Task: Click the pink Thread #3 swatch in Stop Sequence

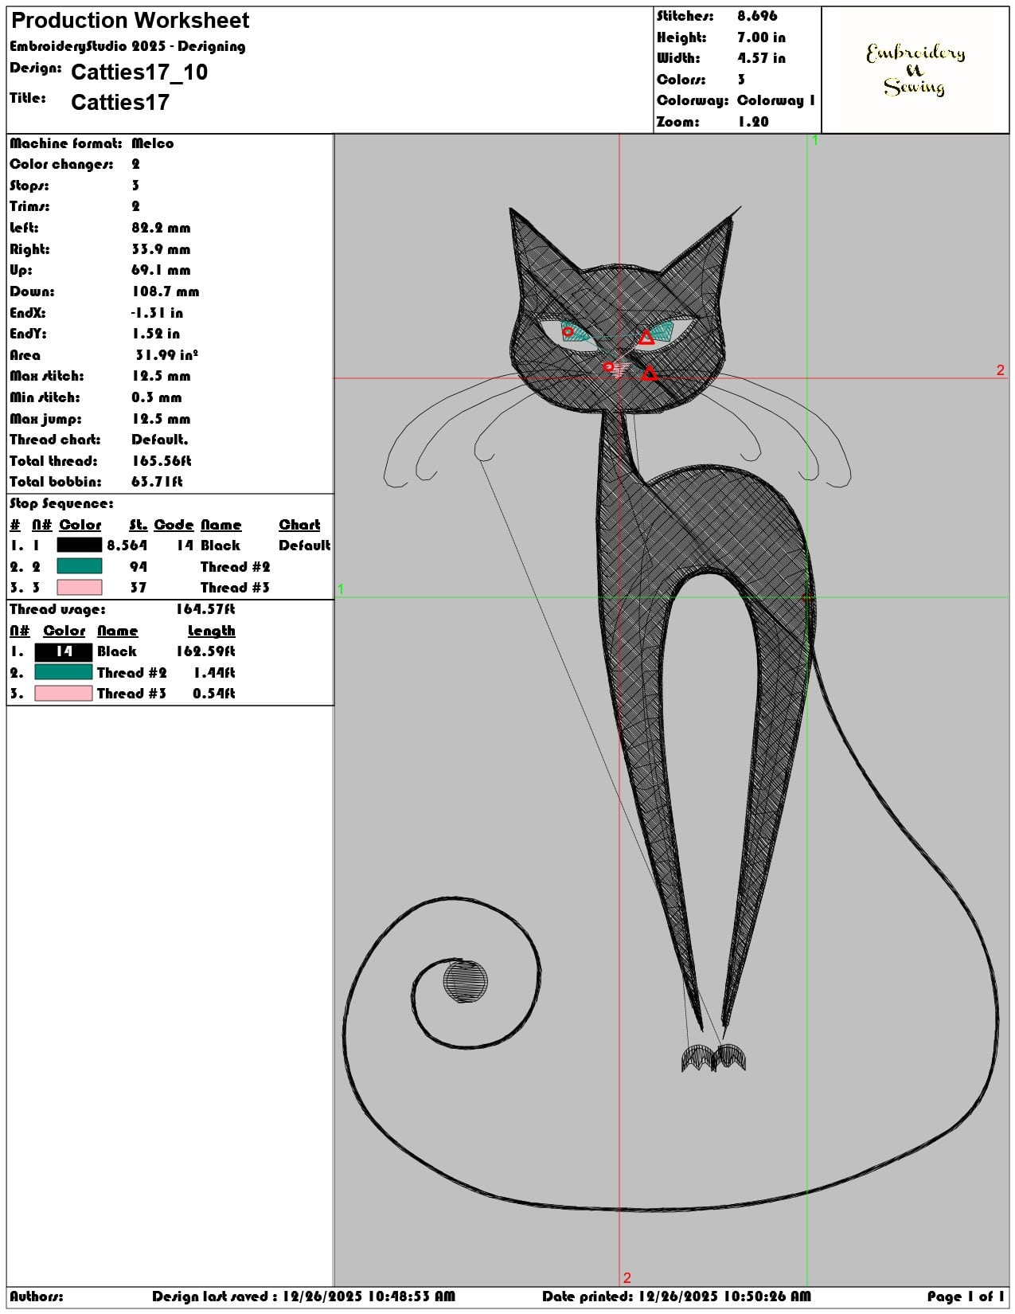Action: pos(80,588)
